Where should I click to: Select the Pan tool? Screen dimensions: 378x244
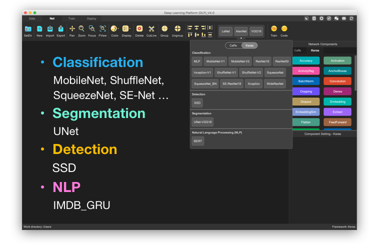[72, 29]
